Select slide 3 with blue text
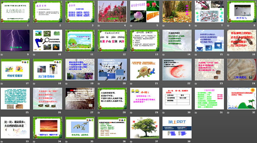 tap(80, 11)
